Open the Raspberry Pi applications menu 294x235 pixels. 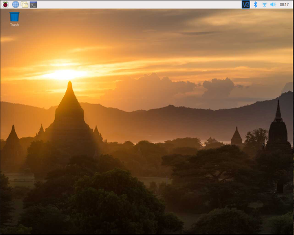(x=5, y=4)
